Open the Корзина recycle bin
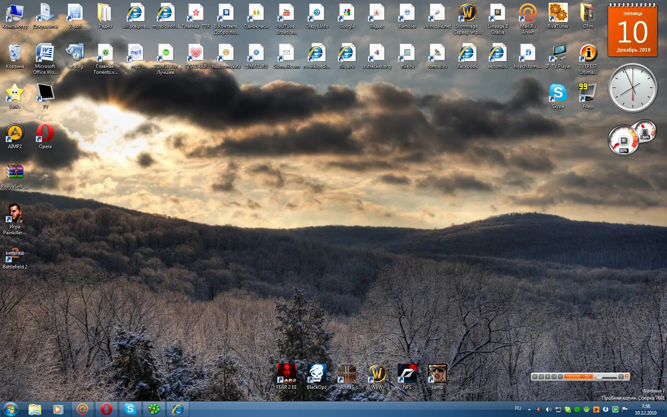This screenshot has height=417, width=667. click(x=15, y=53)
